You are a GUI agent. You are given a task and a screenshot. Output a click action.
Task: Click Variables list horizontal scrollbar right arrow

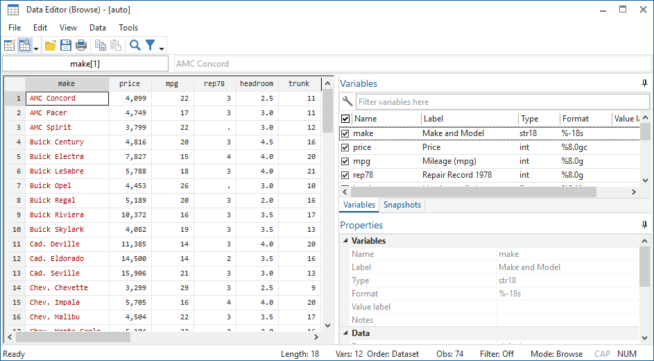[x=634, y=192]
